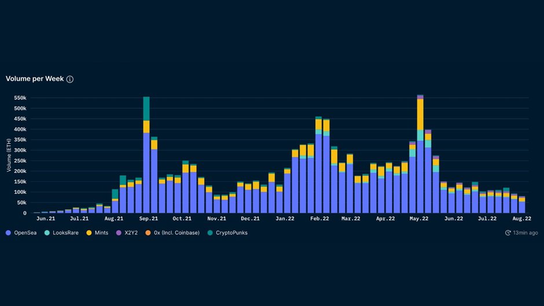Image resolution: width=544 pixels, height=306 pixels.
Task: Click the Aug.21 x-axis label
Action: point(114,219)
